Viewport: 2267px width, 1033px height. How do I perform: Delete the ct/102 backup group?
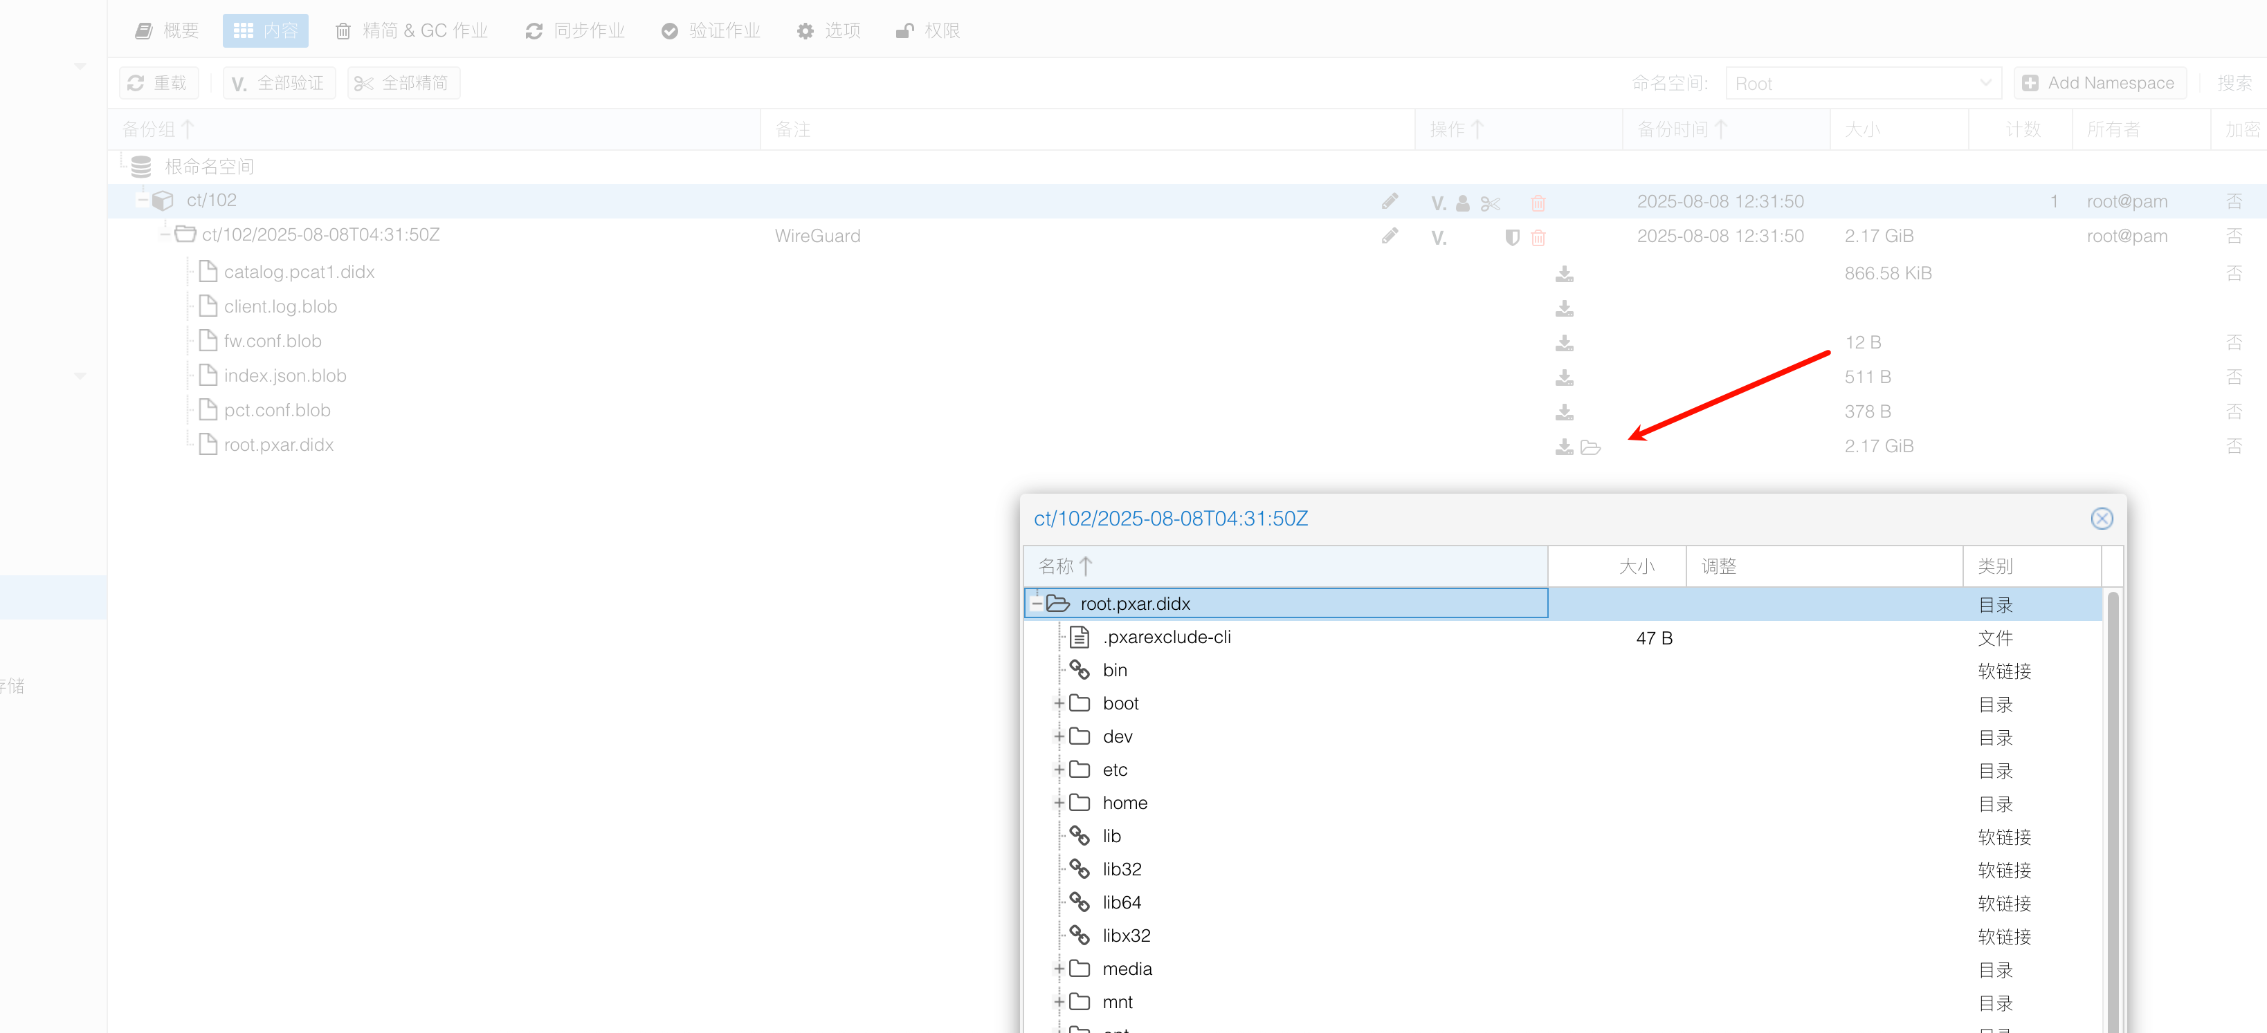(x=1538, y=203)
